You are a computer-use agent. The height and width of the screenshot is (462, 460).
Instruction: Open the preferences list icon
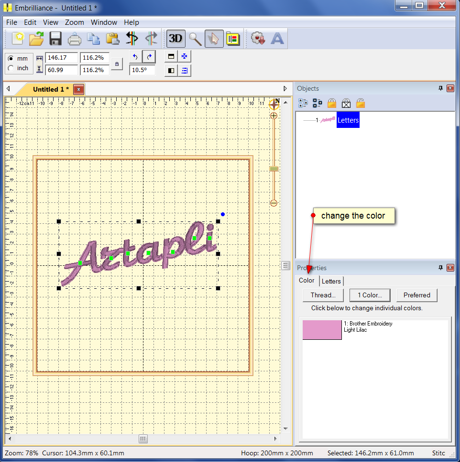pos(233,39)
